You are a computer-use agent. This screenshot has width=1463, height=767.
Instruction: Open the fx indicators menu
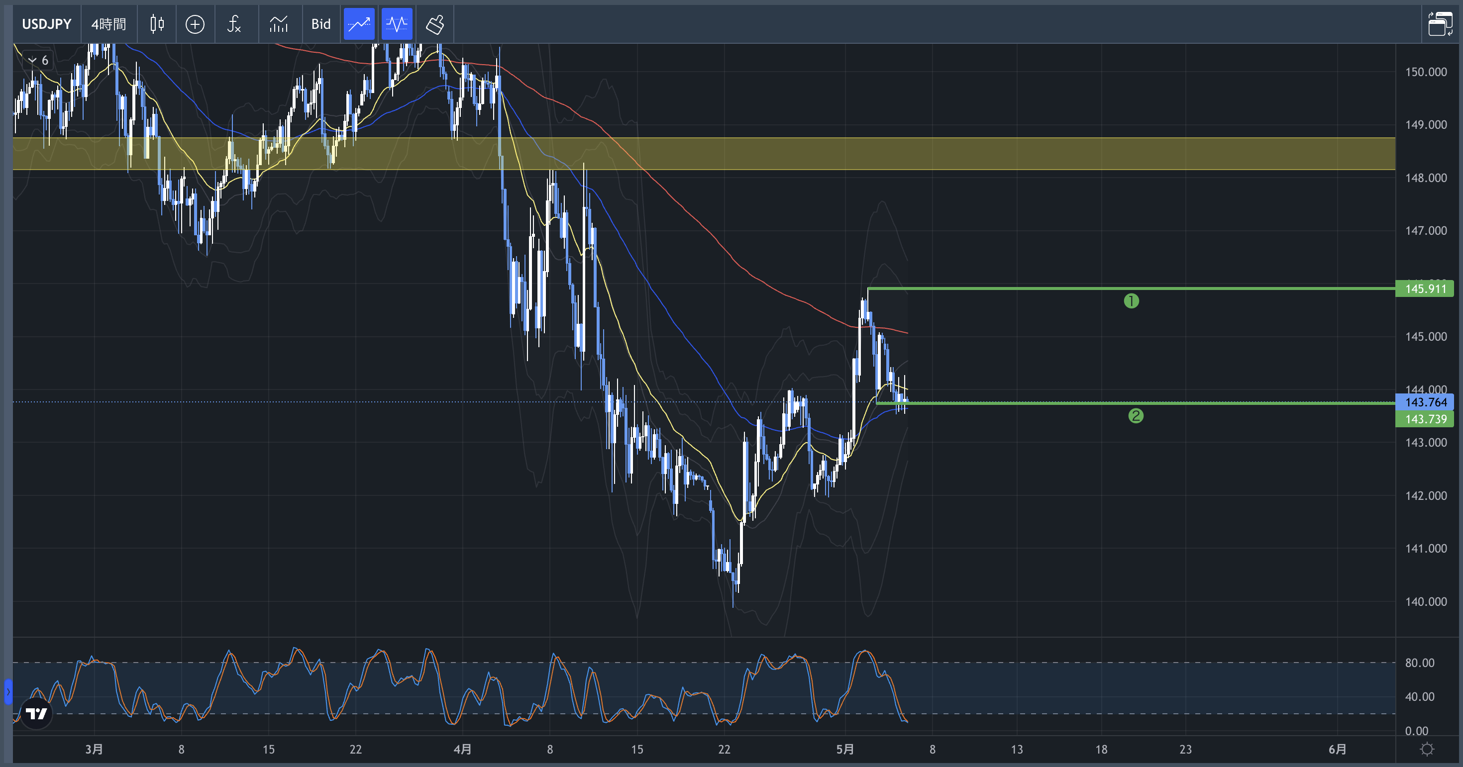(234, 24)
